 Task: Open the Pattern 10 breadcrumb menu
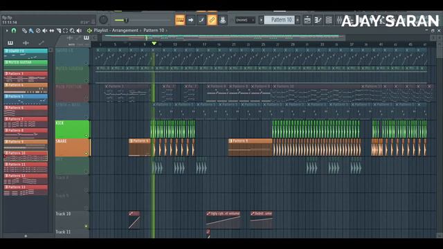[154, 30]
